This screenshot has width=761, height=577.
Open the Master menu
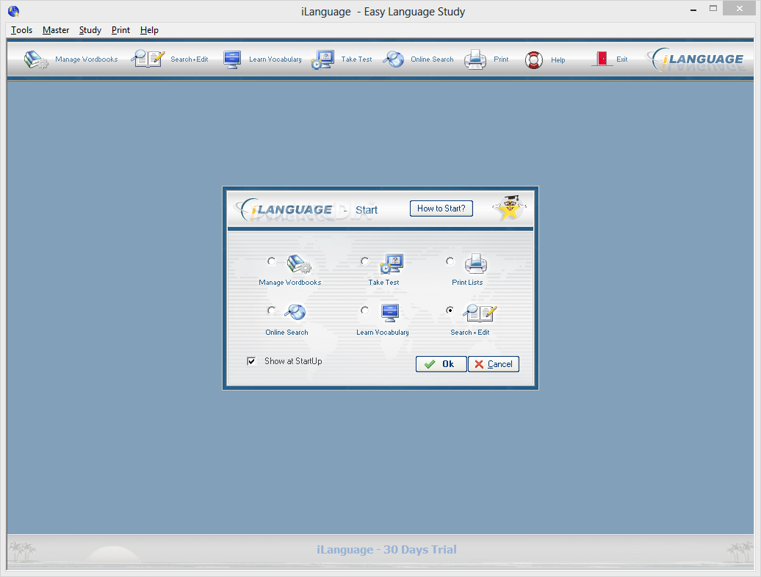(x=56, y=30)
